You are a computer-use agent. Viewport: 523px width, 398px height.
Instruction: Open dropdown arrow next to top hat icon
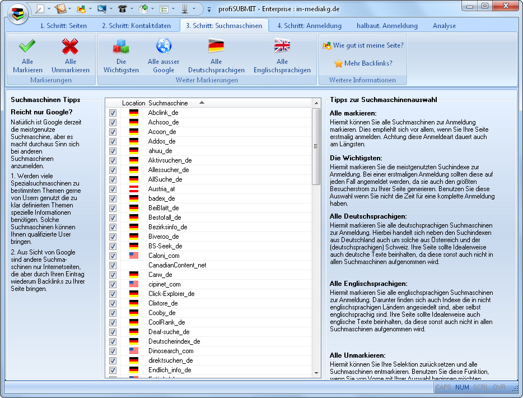pyautogui.click(x=132, y=9)
